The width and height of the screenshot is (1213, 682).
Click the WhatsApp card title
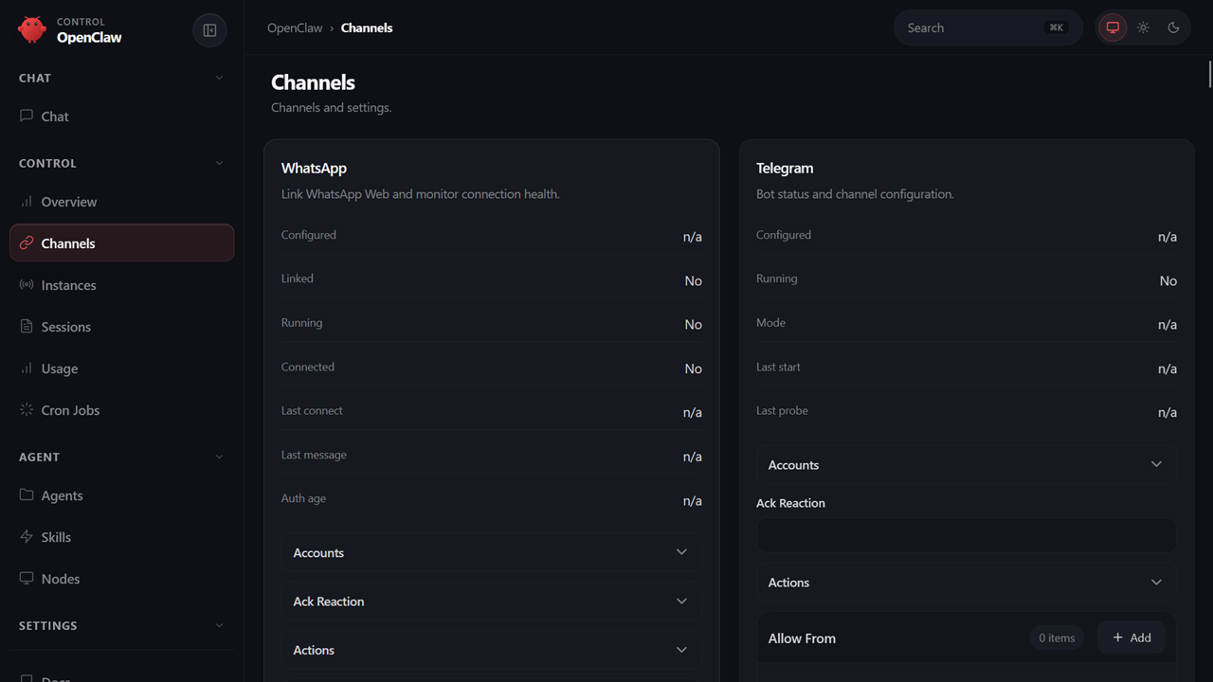coord(314,168)
